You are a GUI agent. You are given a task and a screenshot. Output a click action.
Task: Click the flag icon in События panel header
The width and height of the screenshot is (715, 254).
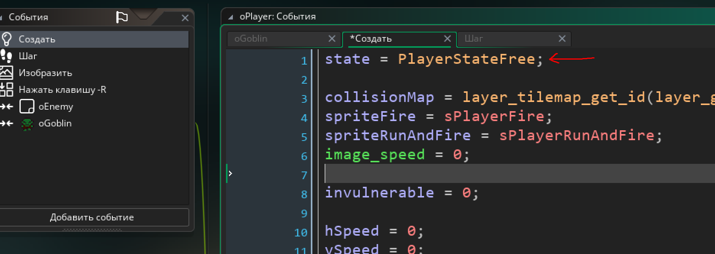pyautogui.click(x=122, y=17)
